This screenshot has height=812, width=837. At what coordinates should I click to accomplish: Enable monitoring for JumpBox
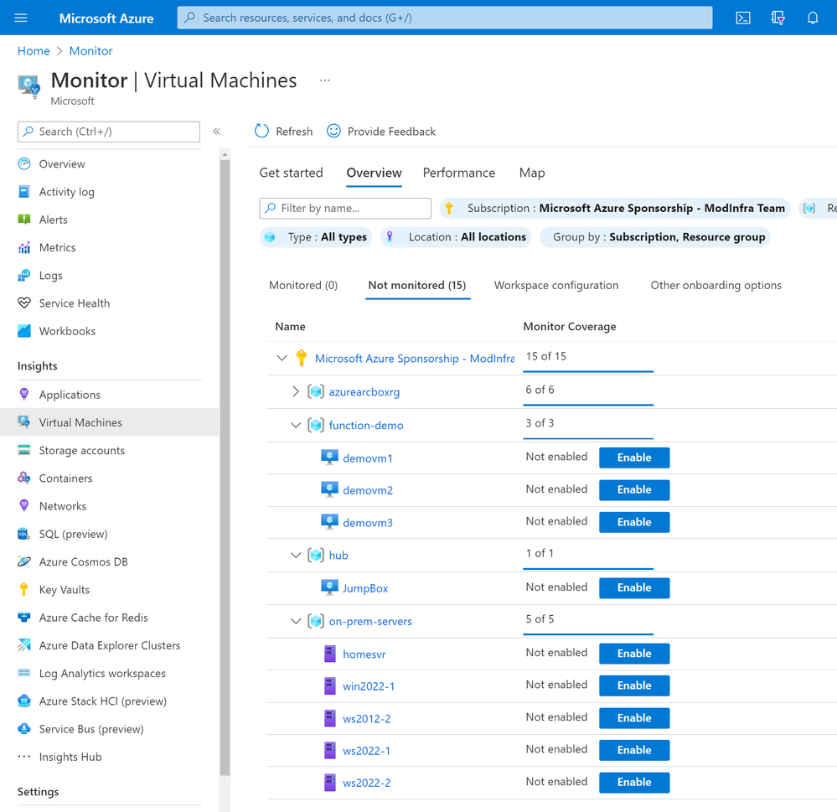(634, 587)
